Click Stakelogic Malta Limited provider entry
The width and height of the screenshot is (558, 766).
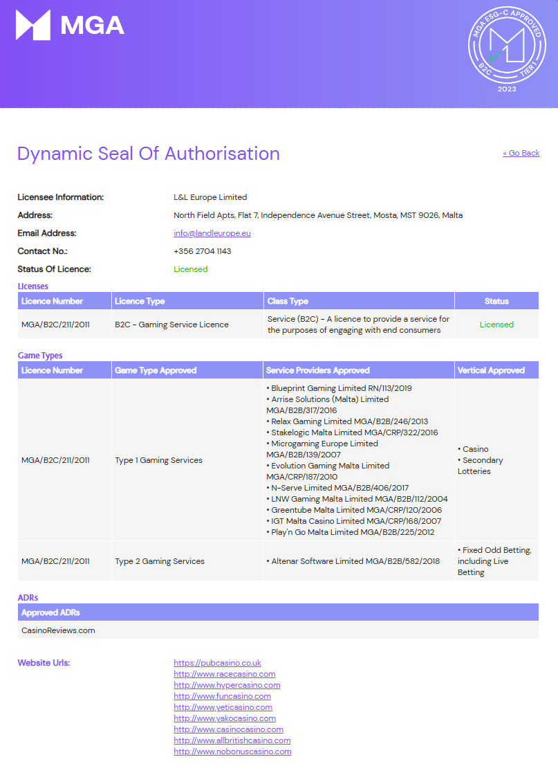point(353,432)
